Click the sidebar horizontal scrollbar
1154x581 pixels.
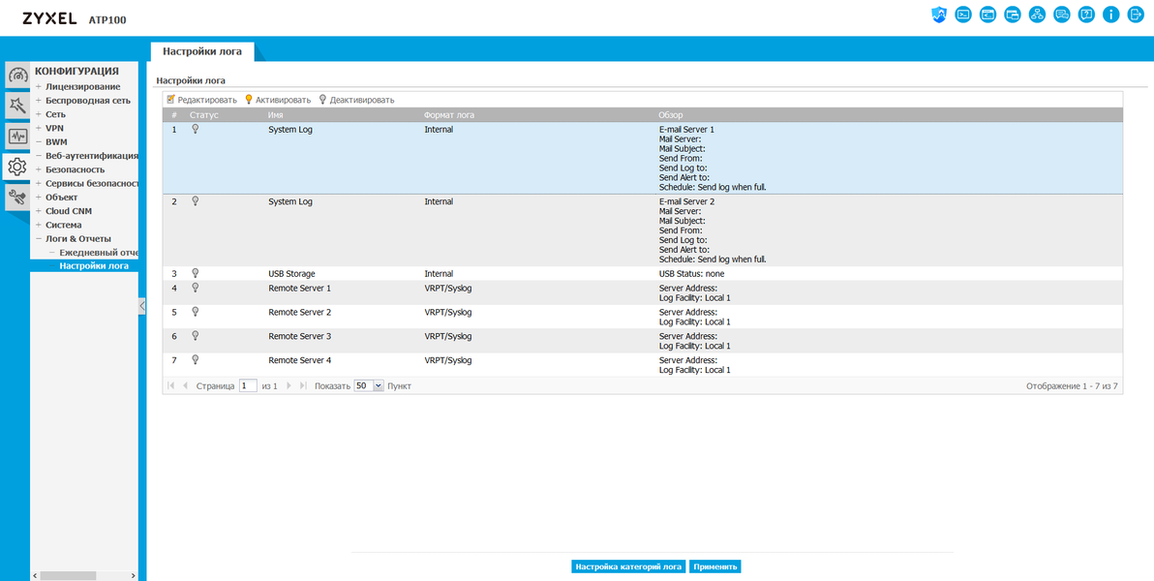tap(84, 575)
